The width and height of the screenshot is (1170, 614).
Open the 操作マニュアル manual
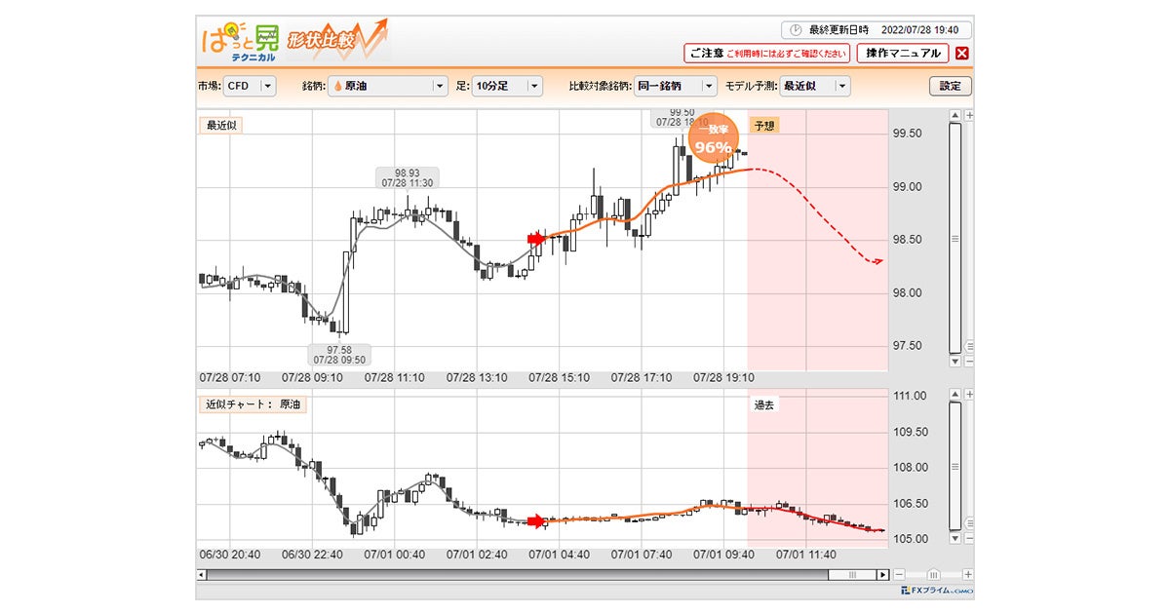pos(903,54)
